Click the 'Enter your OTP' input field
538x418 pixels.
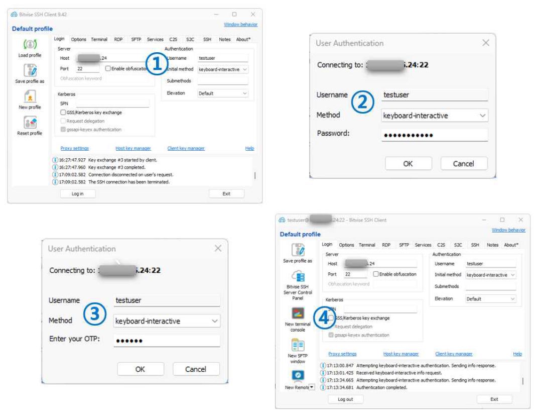[x=167, y=341]
